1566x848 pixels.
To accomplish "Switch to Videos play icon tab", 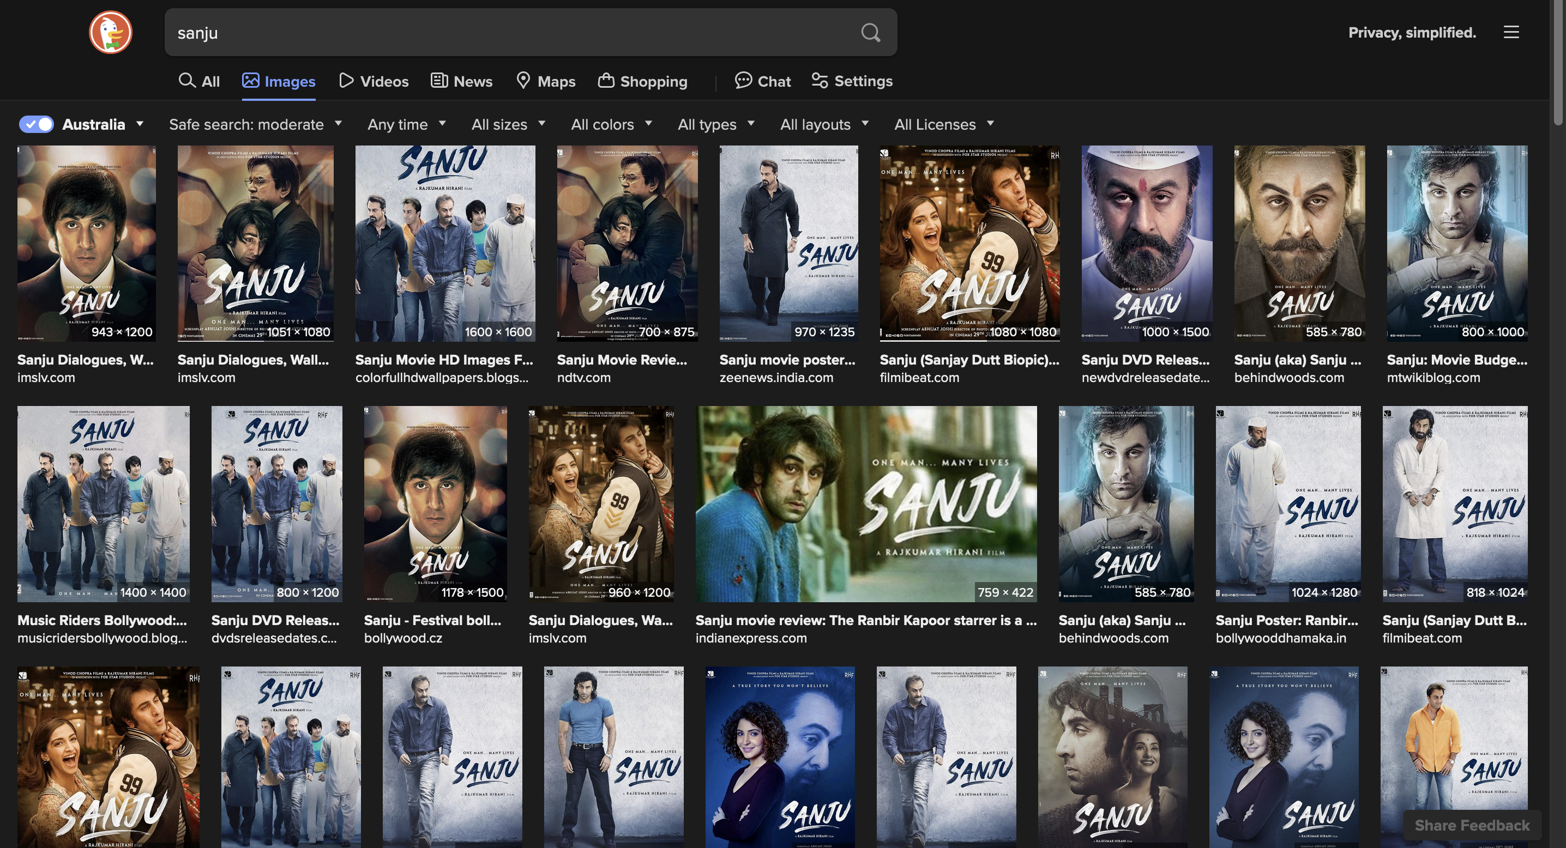I will coord(374,81).
